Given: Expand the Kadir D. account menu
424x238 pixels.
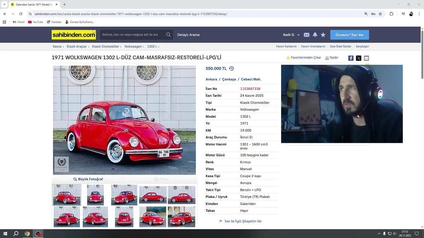Looking at the screenshot, I should pyautogui.click(x=291, y=35).
